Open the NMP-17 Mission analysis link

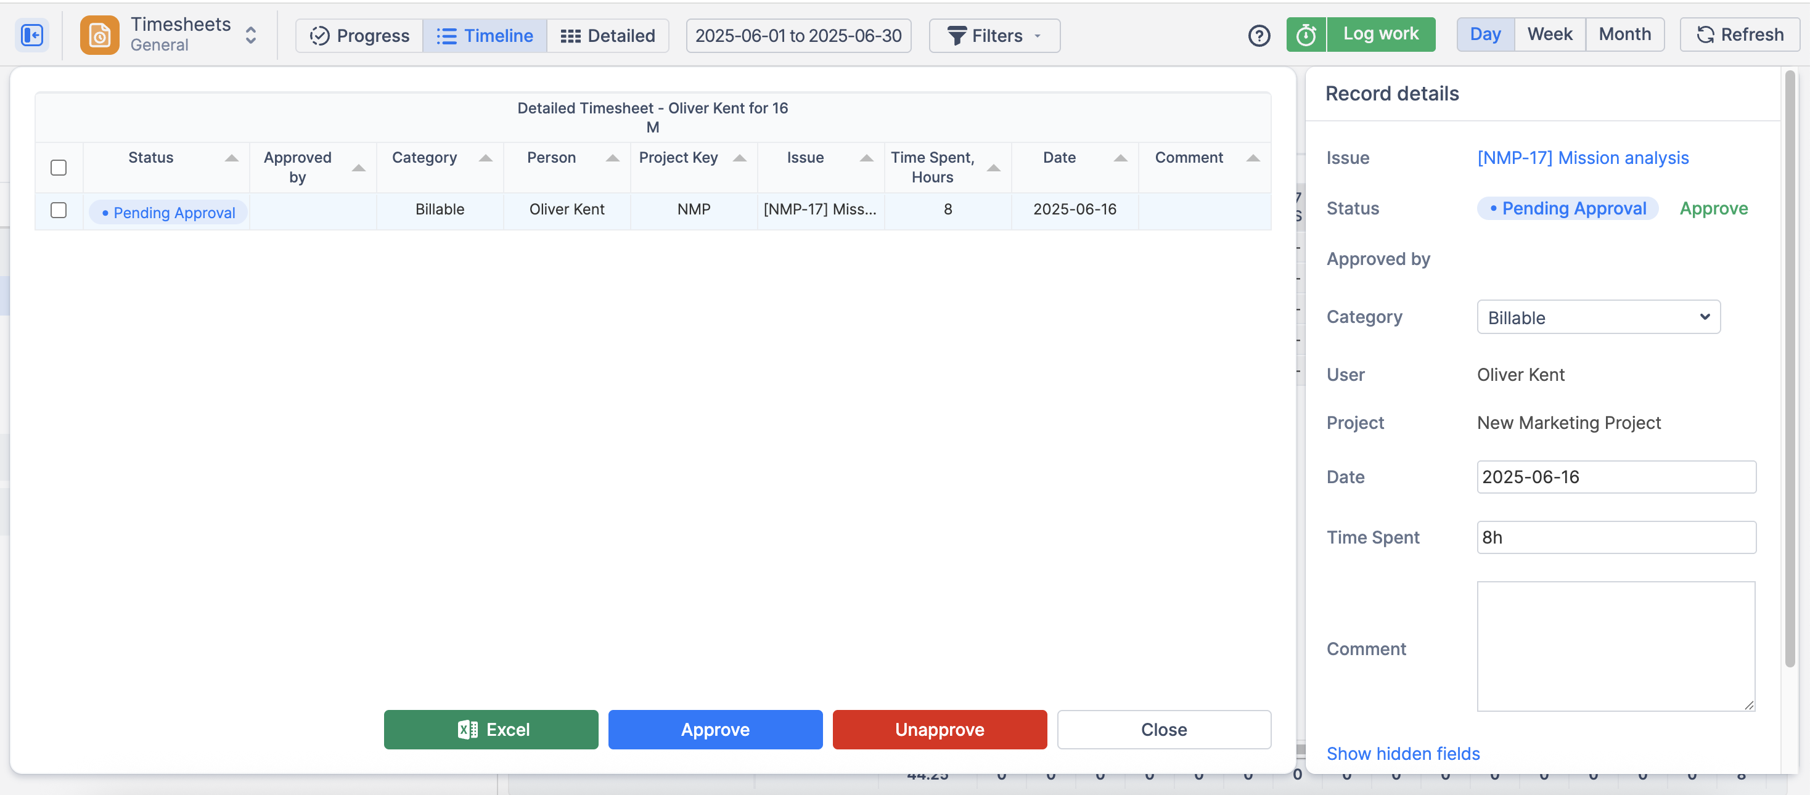tap(1583, 158)
